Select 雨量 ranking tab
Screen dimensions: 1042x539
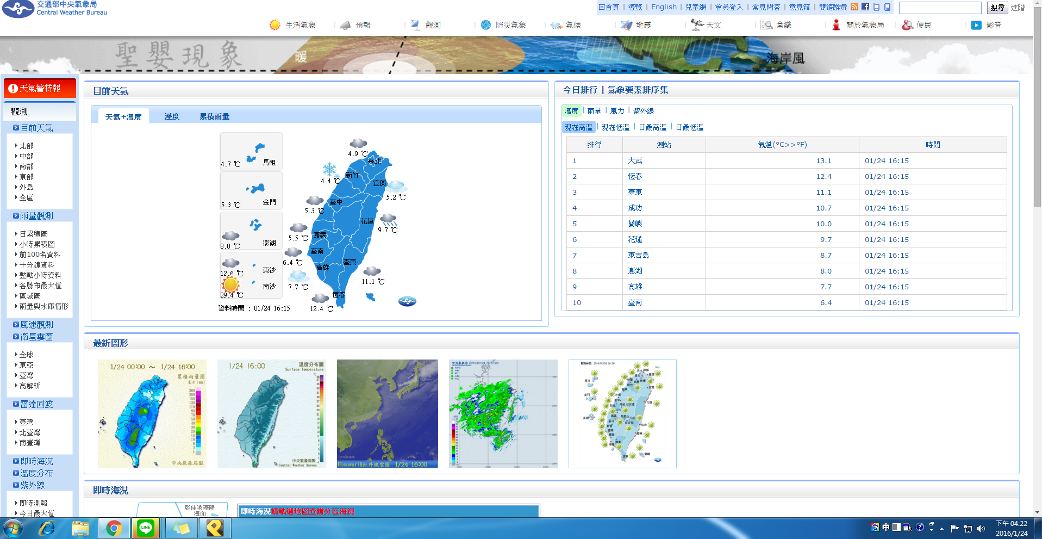point(594,111)
